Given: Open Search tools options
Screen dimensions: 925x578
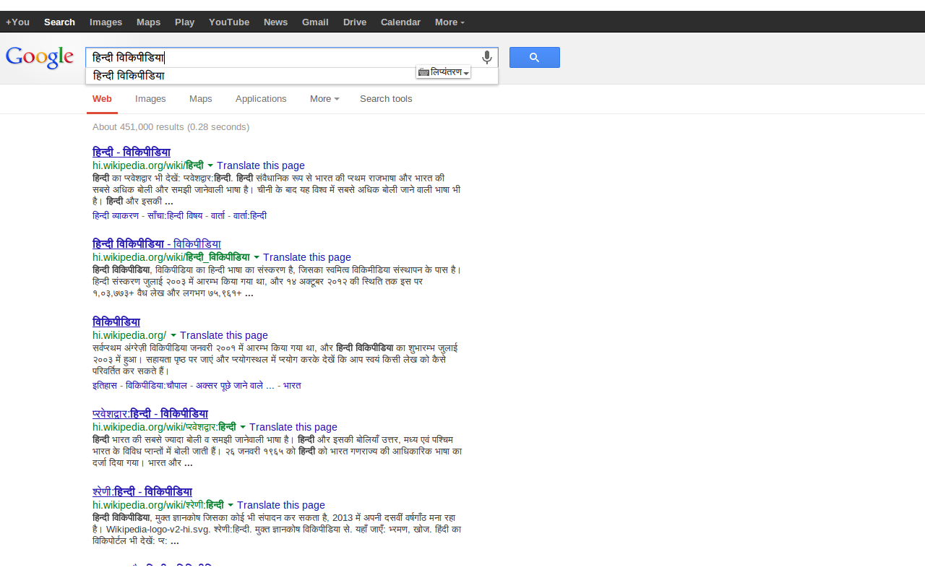Looking at the screenshot, I should pyautogui.click(x=386, y=99).
